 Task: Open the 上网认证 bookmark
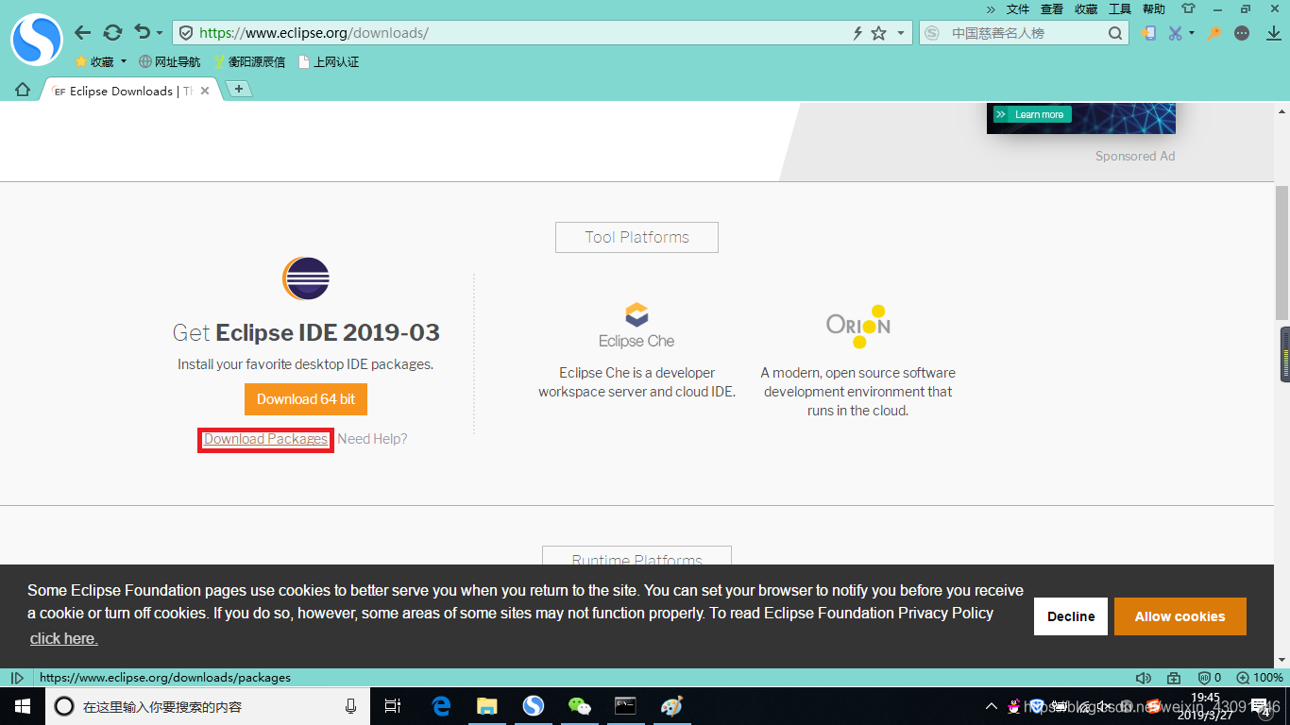coord(329,62)
